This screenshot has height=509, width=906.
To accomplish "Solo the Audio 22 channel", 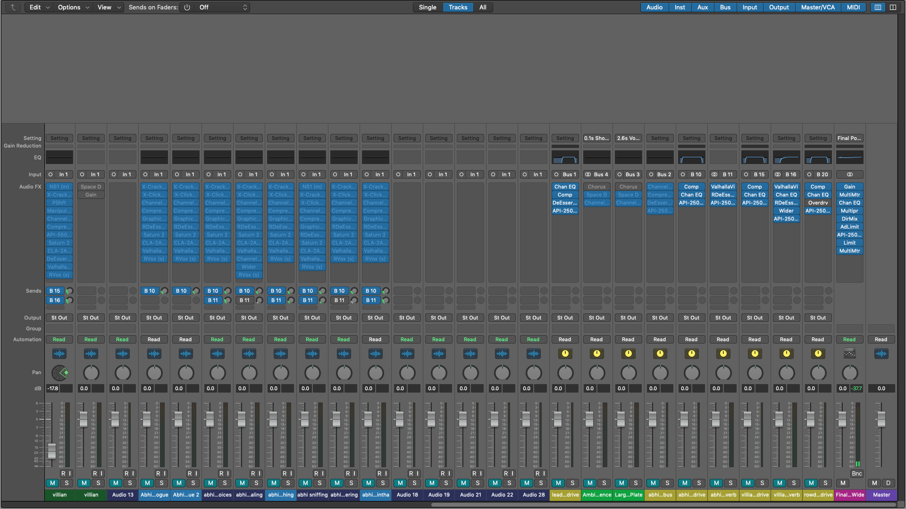I will (x=509, y=483).
